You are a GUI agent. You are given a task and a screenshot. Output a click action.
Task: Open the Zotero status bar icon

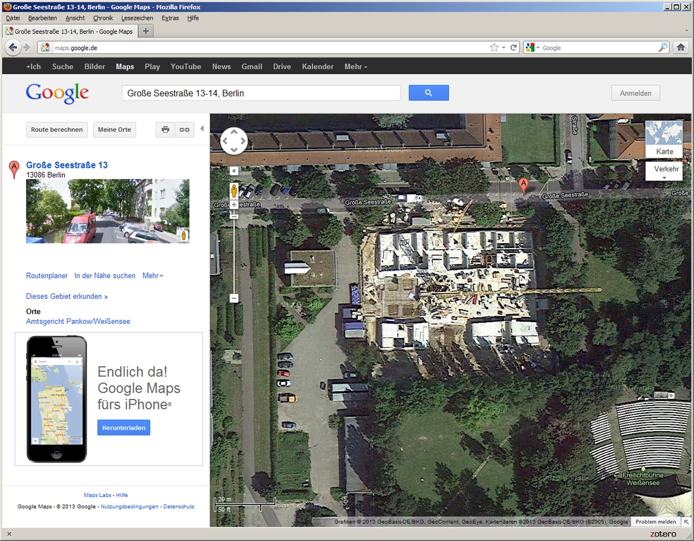click(663, 534)
